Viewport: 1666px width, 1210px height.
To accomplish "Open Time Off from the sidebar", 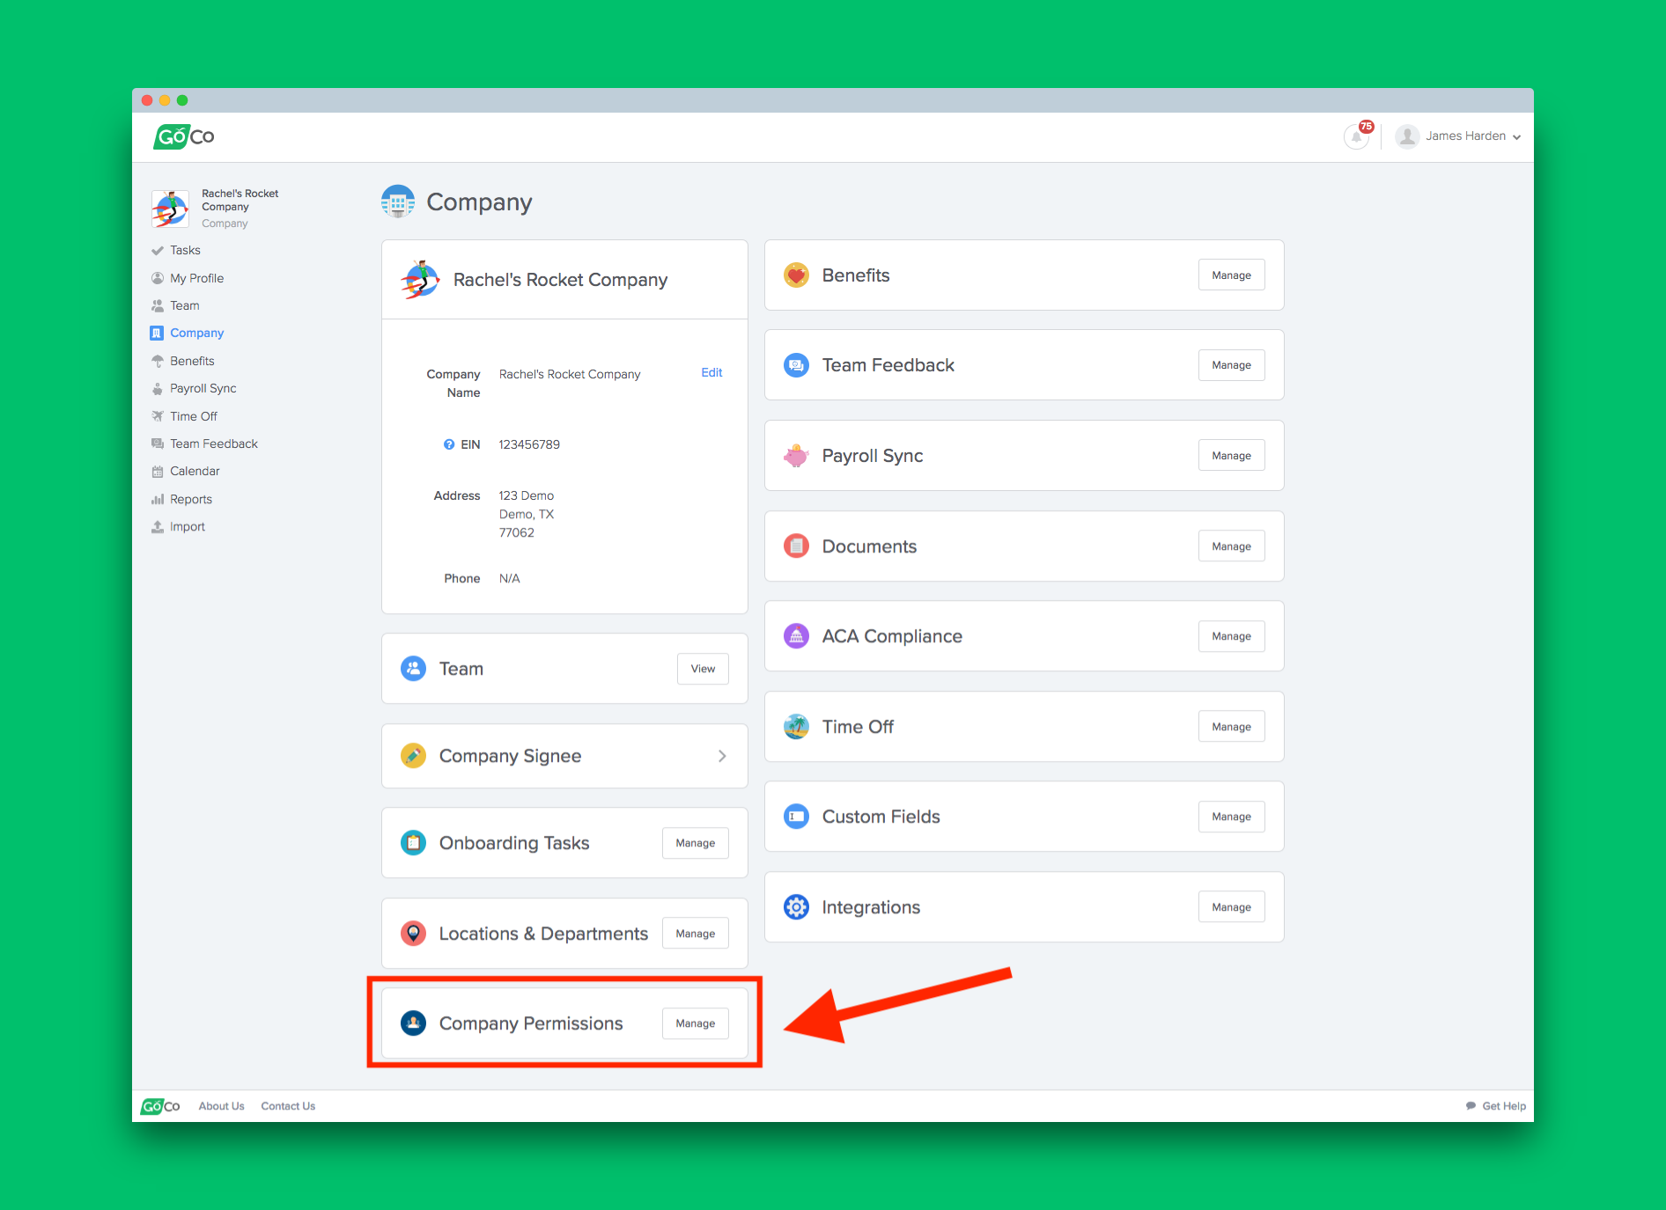I will 193,416.
